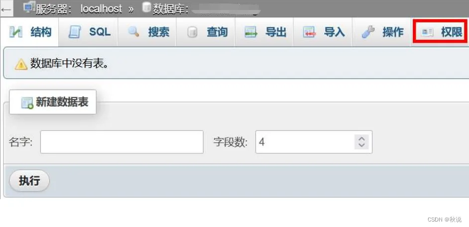Click into the 字段数 number field
The width and height of the screenshot is (469, 227).
click(x=314, y=142)
